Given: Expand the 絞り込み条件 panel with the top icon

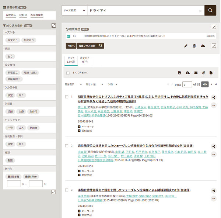Looking at the screenshot, I should tap(53, 25).
